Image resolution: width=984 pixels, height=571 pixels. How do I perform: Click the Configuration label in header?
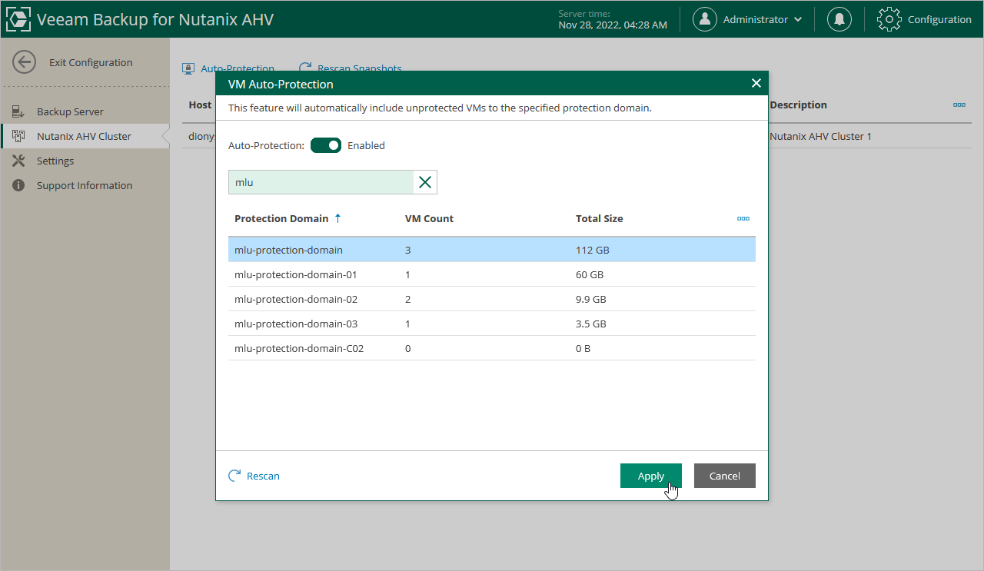939,19
